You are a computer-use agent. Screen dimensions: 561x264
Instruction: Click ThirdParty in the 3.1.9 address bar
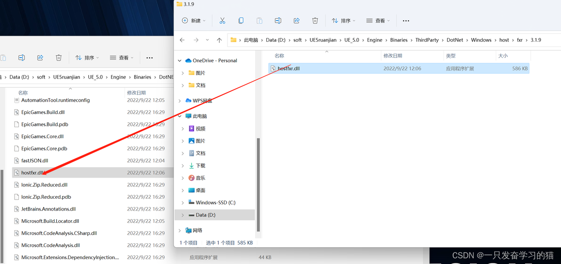[x=427, y=40]
